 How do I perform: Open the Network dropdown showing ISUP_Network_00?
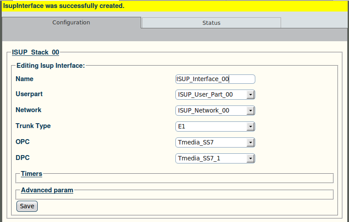[215, 111]
